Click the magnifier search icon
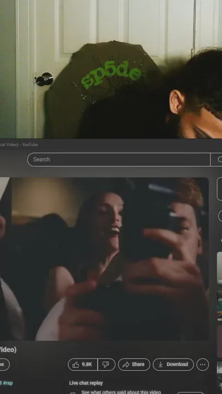222x394 pixels. [219, 159]
